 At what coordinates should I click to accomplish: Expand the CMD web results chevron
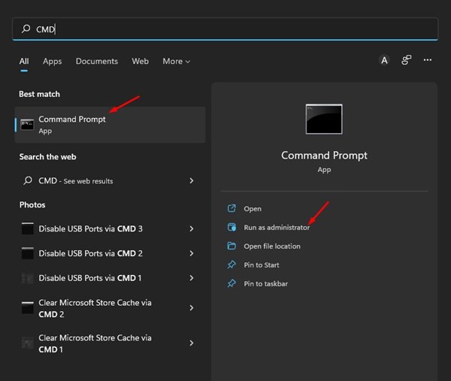click(x=192, y=181)
